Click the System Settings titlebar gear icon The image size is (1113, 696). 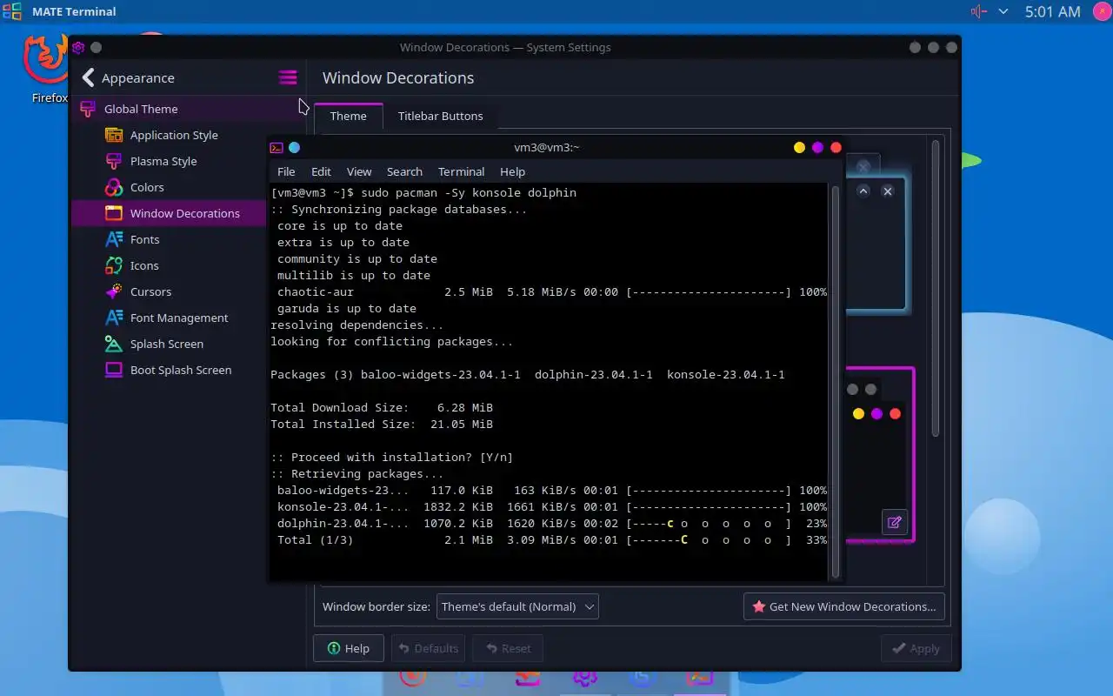pos(78,47)
